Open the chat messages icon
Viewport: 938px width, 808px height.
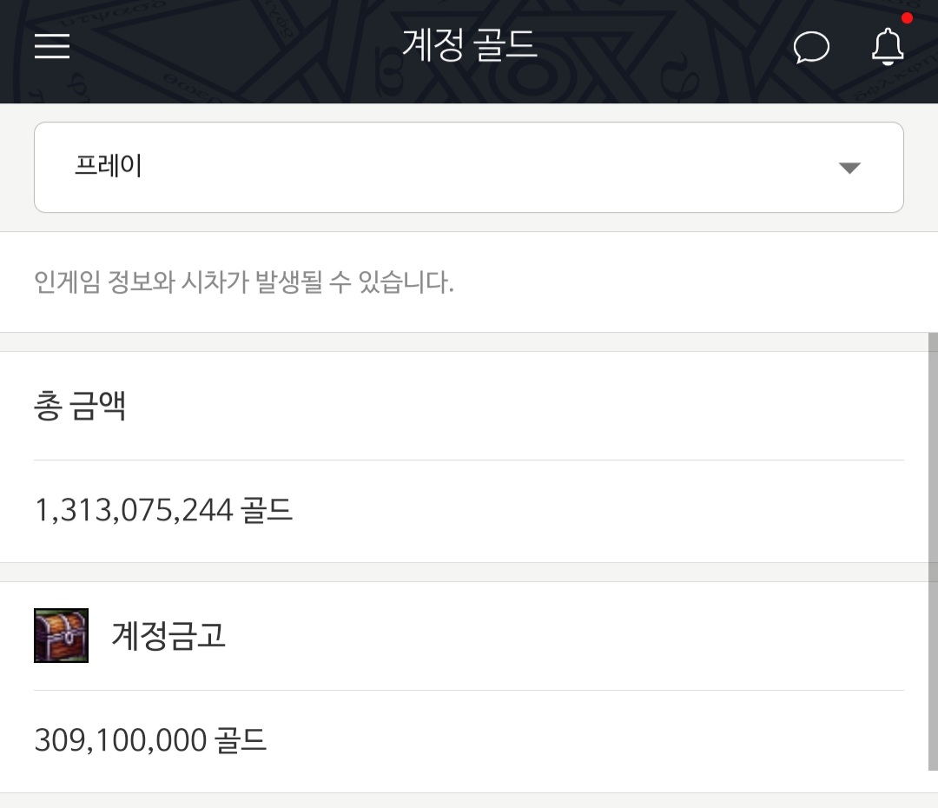coord(811,47)
